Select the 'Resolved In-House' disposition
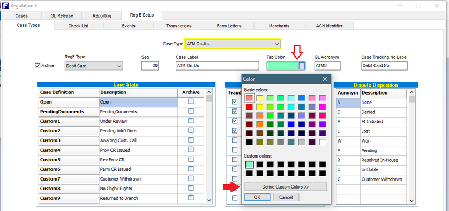449x211 pixels. 371,160
